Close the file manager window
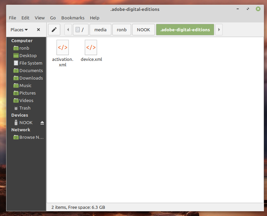 (x=258, y=9)
